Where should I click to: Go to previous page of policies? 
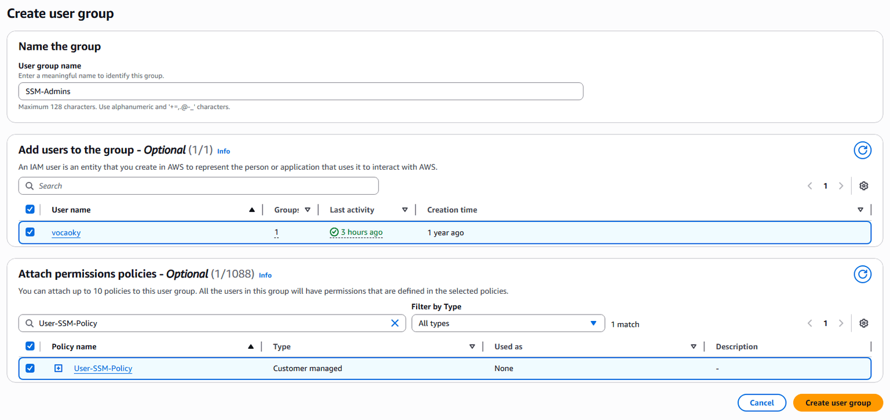coord(810,323)
